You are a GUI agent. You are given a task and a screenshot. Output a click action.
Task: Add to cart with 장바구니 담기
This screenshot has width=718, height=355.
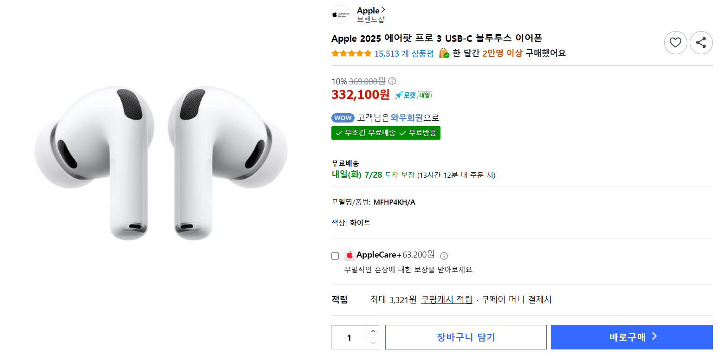point(466,337)
